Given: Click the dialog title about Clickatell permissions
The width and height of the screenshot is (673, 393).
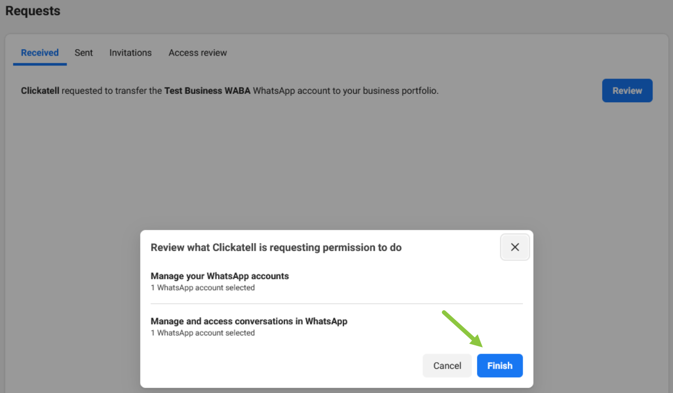Looking at the screenshot, I should click(276, 247).
